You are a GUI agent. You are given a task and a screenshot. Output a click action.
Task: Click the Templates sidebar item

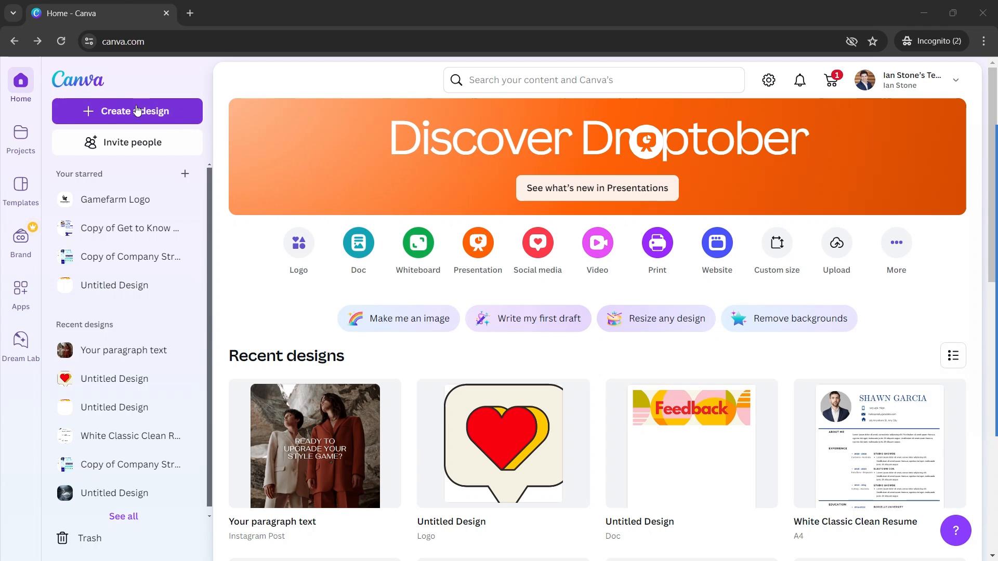(21, 191)
